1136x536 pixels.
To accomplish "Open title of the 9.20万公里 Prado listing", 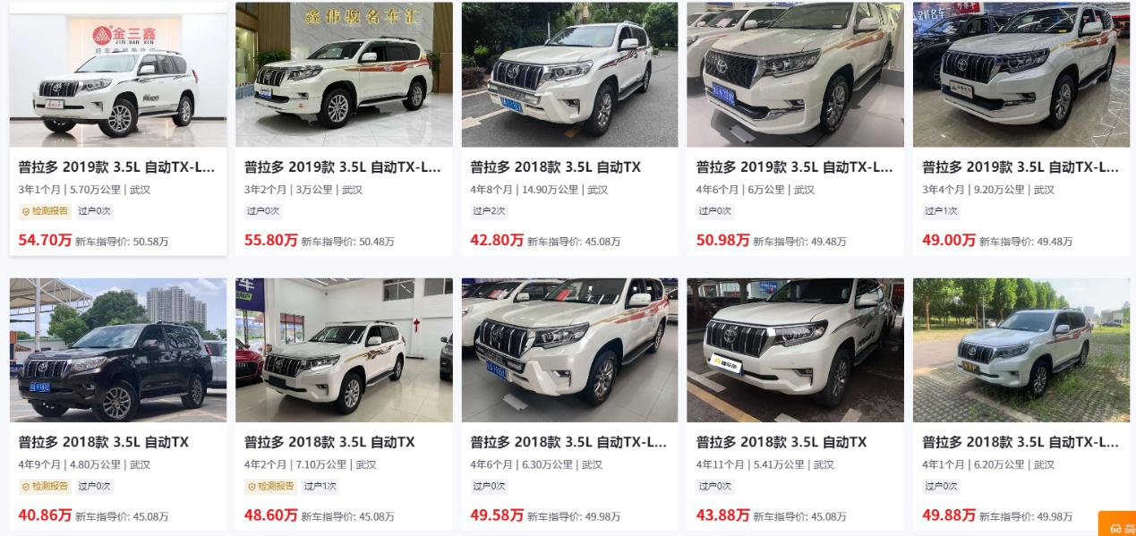I will click(1021, 167).
